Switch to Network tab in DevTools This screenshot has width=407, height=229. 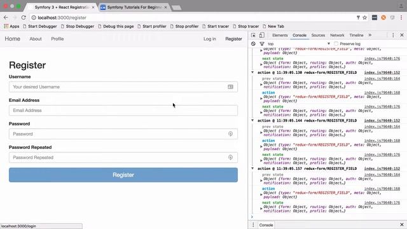pyautogui.click(x=337, y=35)
